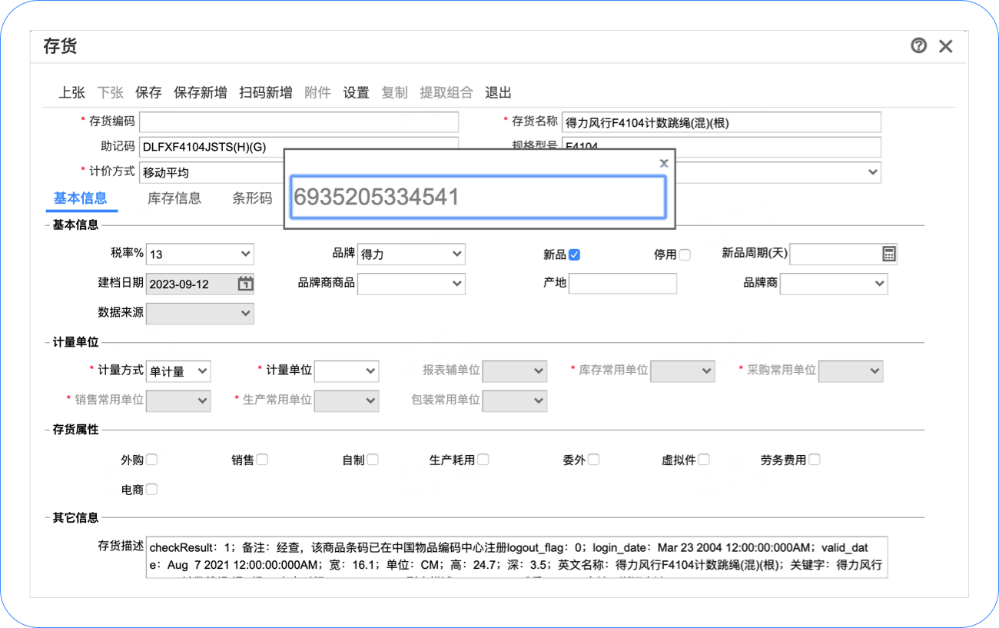This screenshot has height=628, width=999.
Task: Switch to the 条形码 tab
Action: click(x=252, y=198)
